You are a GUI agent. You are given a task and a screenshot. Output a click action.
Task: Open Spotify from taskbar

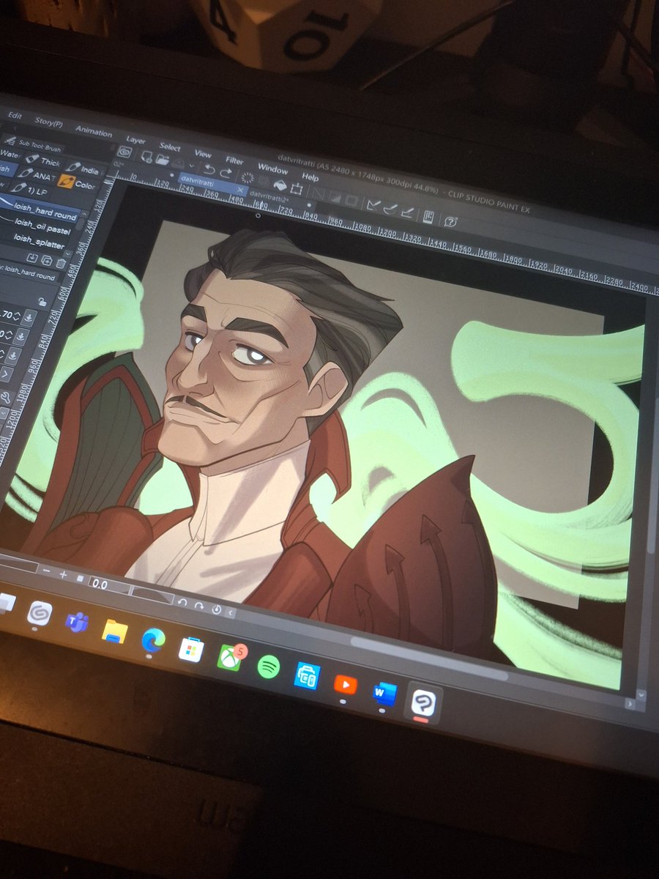[x=269, y=666]
